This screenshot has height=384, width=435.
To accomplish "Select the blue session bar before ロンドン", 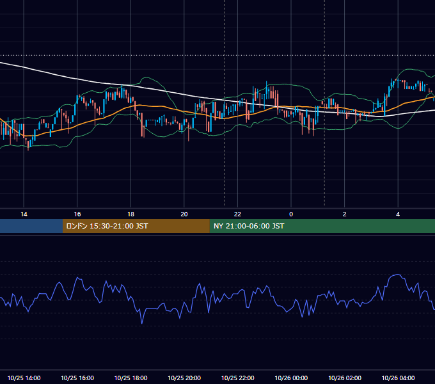I will (31, 226).
